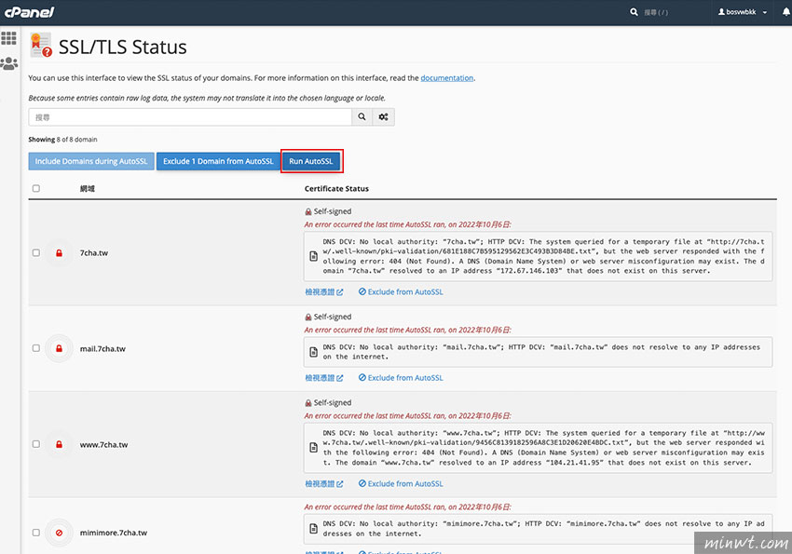Click the red lock icon for www.7cha.tw

coord(59,444)
